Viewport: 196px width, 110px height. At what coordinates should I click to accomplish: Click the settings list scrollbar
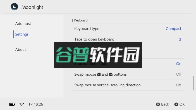193,83
